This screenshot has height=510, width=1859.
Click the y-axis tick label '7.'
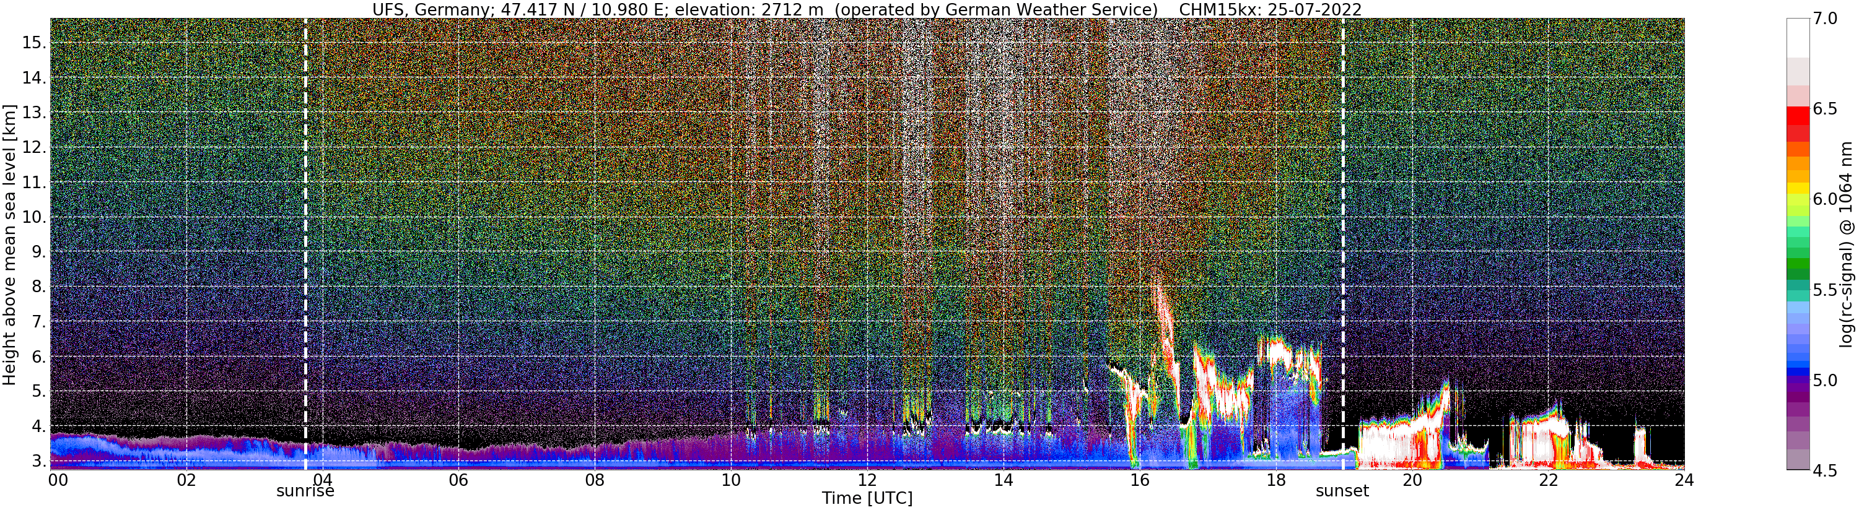pyautogui.click(x=38, y=322)
